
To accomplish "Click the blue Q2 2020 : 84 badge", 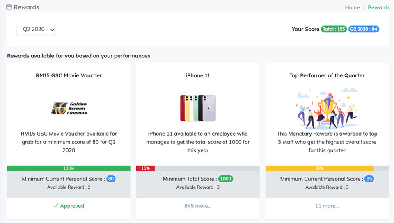I will coord(364,29).
